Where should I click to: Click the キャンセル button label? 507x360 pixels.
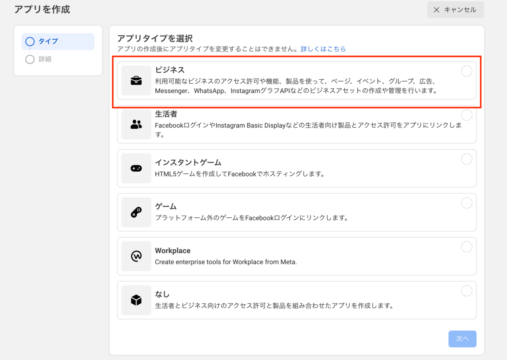point(460,10)
